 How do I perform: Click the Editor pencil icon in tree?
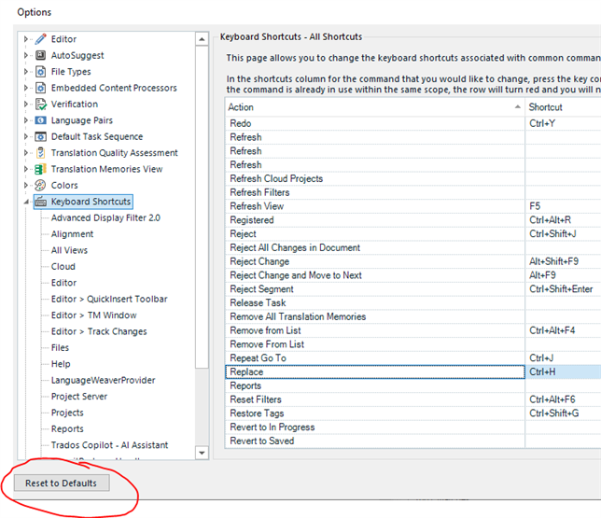pos(41,39)
